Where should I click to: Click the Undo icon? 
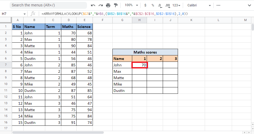[x=93, y=5]
